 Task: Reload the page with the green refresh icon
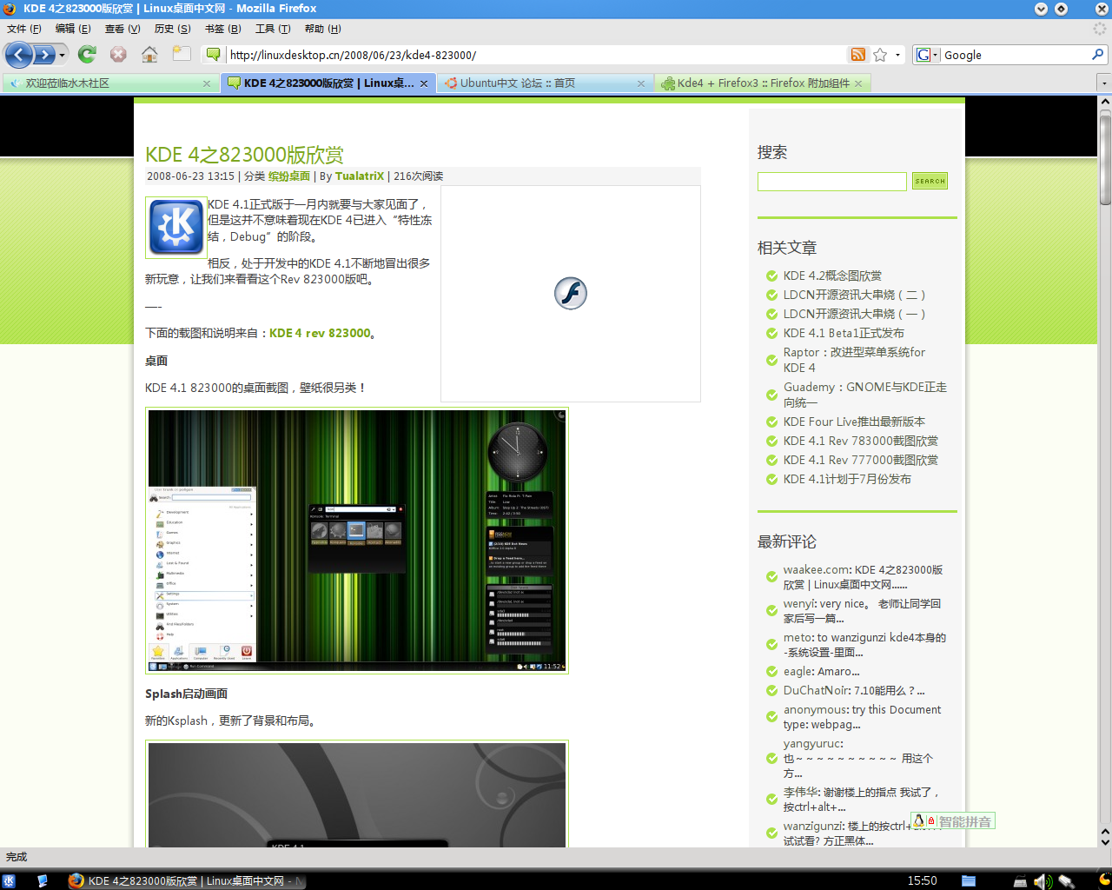point(87,55)
